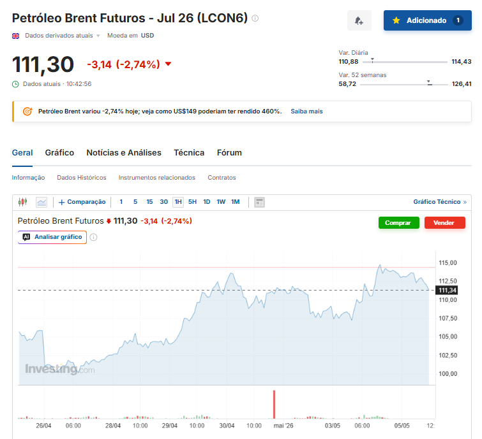Click the red down arrow in the chart title
Screen dimensions: 482x439
[x=109, y=221]
